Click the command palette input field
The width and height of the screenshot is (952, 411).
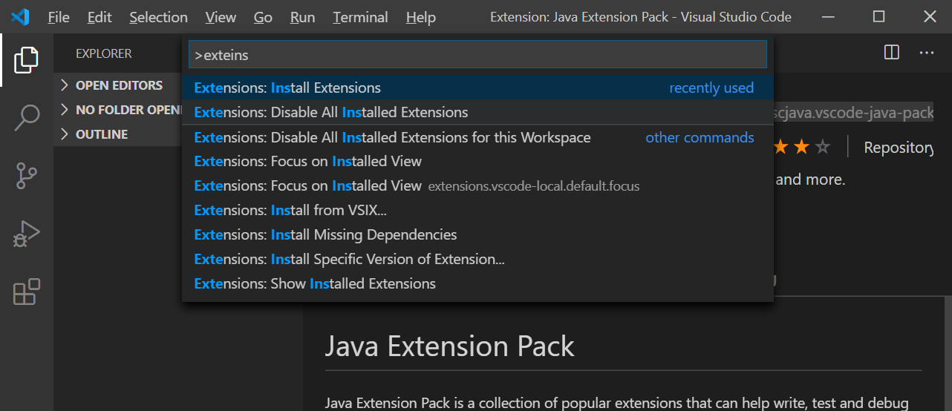pyautogui.click(x=477, y=55)
